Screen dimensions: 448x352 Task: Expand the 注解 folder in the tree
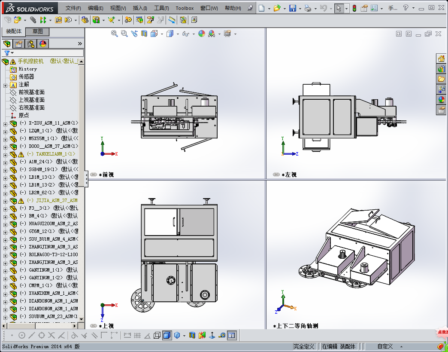click(x=5, y=85)
